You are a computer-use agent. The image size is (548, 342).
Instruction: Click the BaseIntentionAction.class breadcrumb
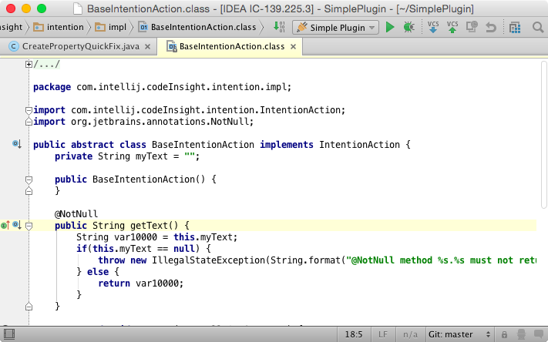[x=197, y=27]
